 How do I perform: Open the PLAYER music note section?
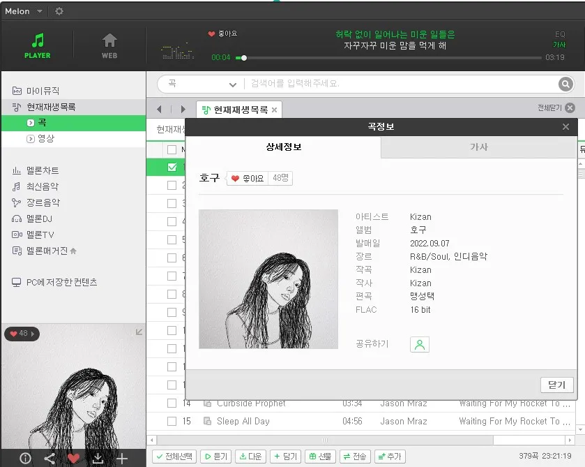pyautogui.click(x=38, y=45)
